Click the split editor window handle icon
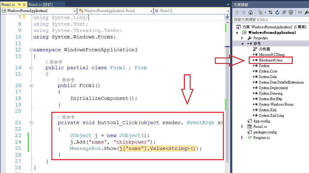309x173 pixels. (x=227, y=17)
